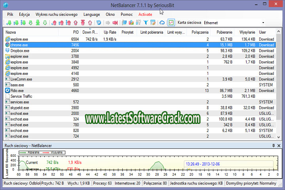
Task: Click Domyślny priorytet: Normalny in status bar
Action: coord(251,183)
